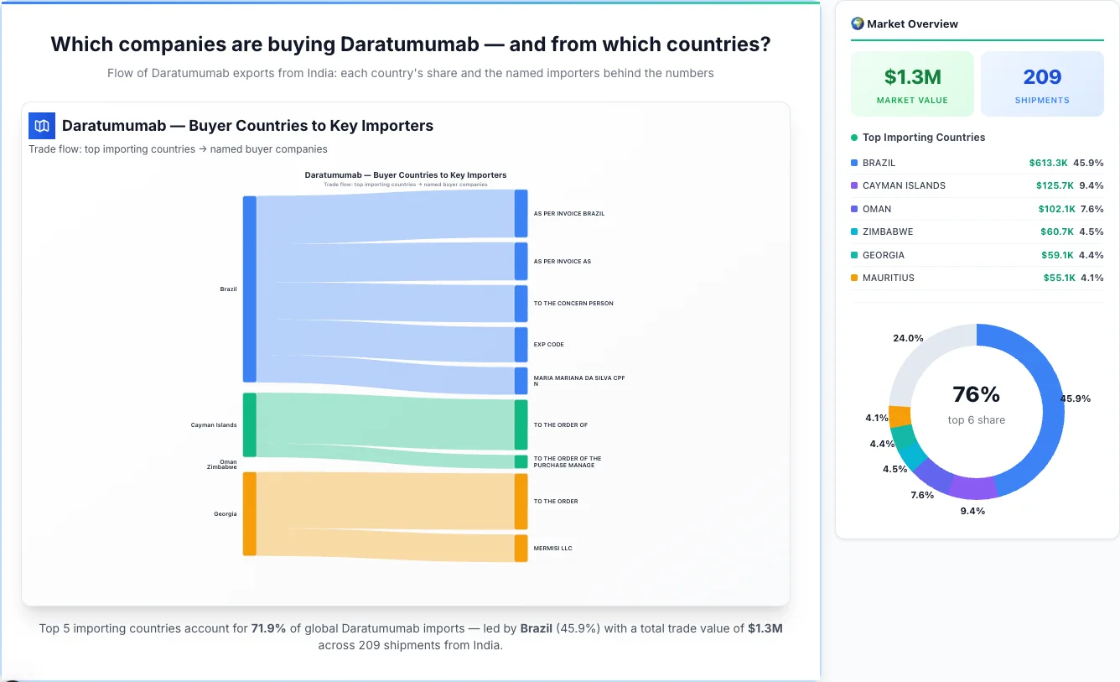Click the CAYMAN ISLANDS legend square

click(854, 185)
